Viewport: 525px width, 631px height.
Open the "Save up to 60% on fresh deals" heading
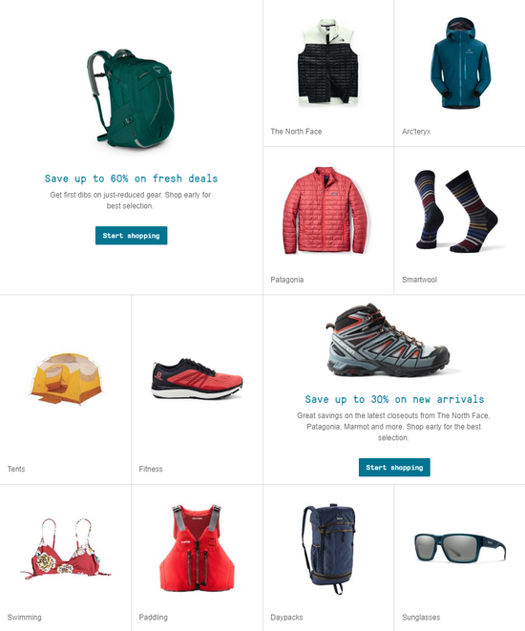tap(131, 179)
